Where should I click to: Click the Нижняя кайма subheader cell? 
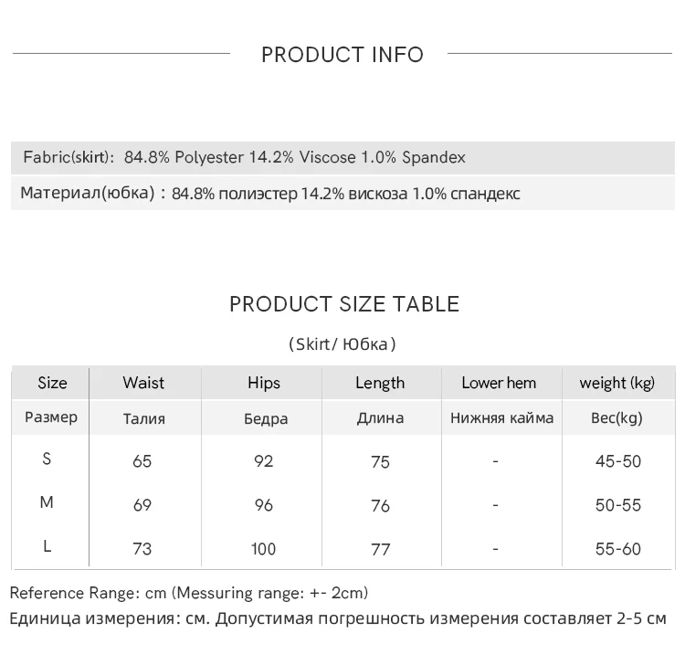click(x=501, y=418)
